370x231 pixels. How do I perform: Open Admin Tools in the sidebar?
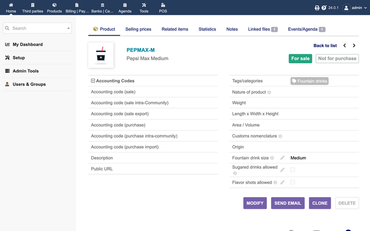(x=25, y=71)
